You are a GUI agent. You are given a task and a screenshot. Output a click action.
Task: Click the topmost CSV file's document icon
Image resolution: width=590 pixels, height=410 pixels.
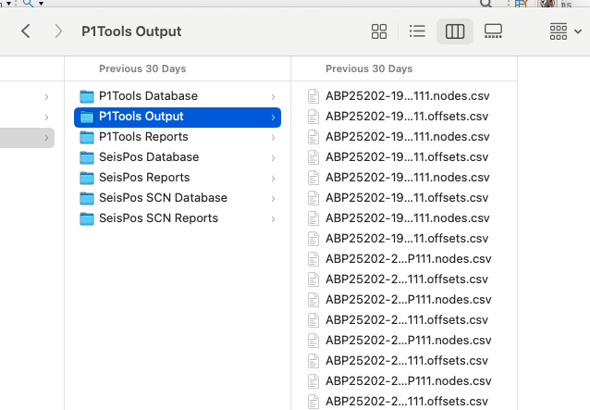click(313, 96)
